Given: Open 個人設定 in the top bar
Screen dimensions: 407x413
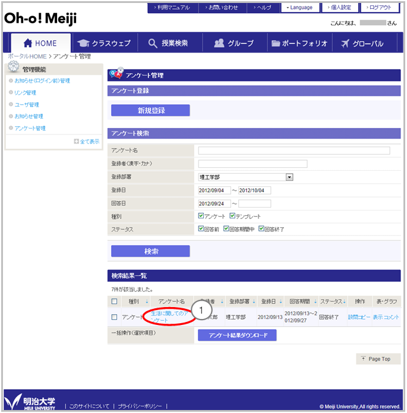Looking at the screenshot, I should click(340, 7).
